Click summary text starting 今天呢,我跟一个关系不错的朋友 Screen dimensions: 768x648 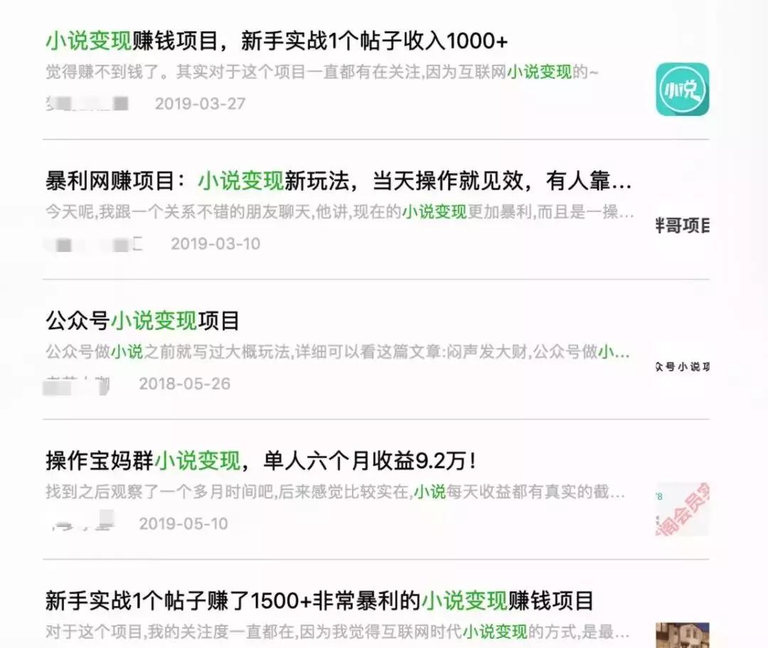click(x=339, y=212)
